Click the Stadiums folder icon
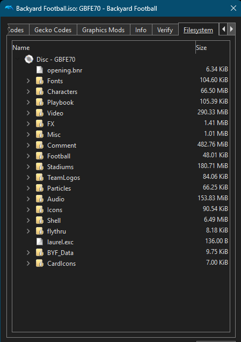This screenshot has height=342, width=241. coord(40,166)
